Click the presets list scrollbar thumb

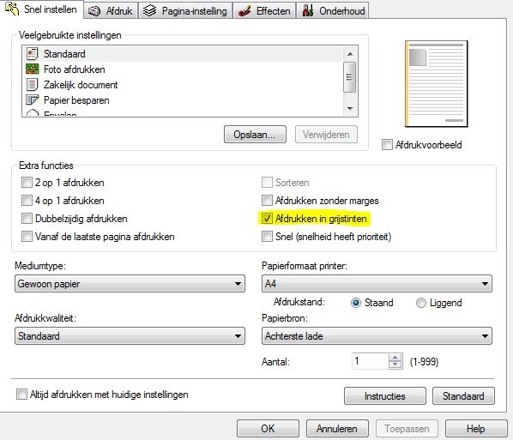click(350, 77)
